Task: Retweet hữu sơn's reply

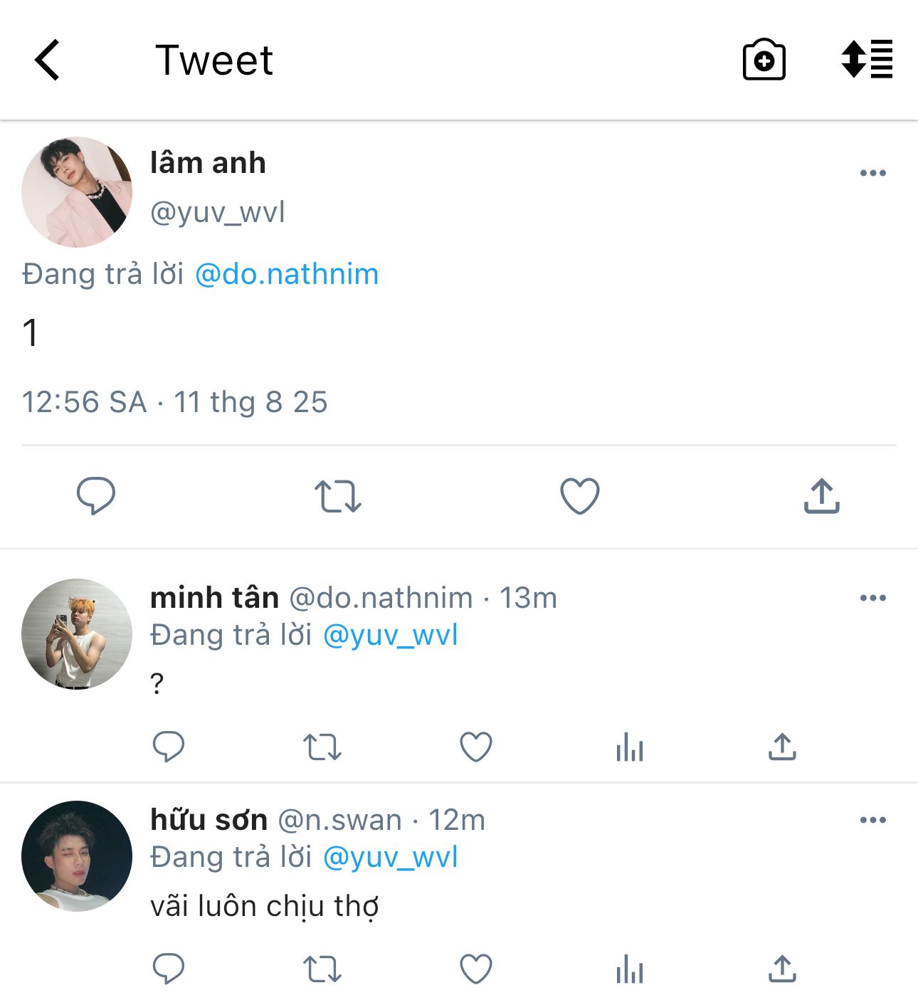Action: (x=322, y=969)
